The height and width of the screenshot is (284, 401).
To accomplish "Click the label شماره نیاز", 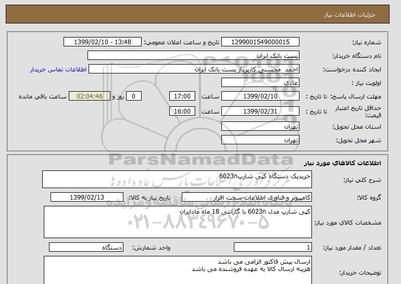I will [367, 42].
